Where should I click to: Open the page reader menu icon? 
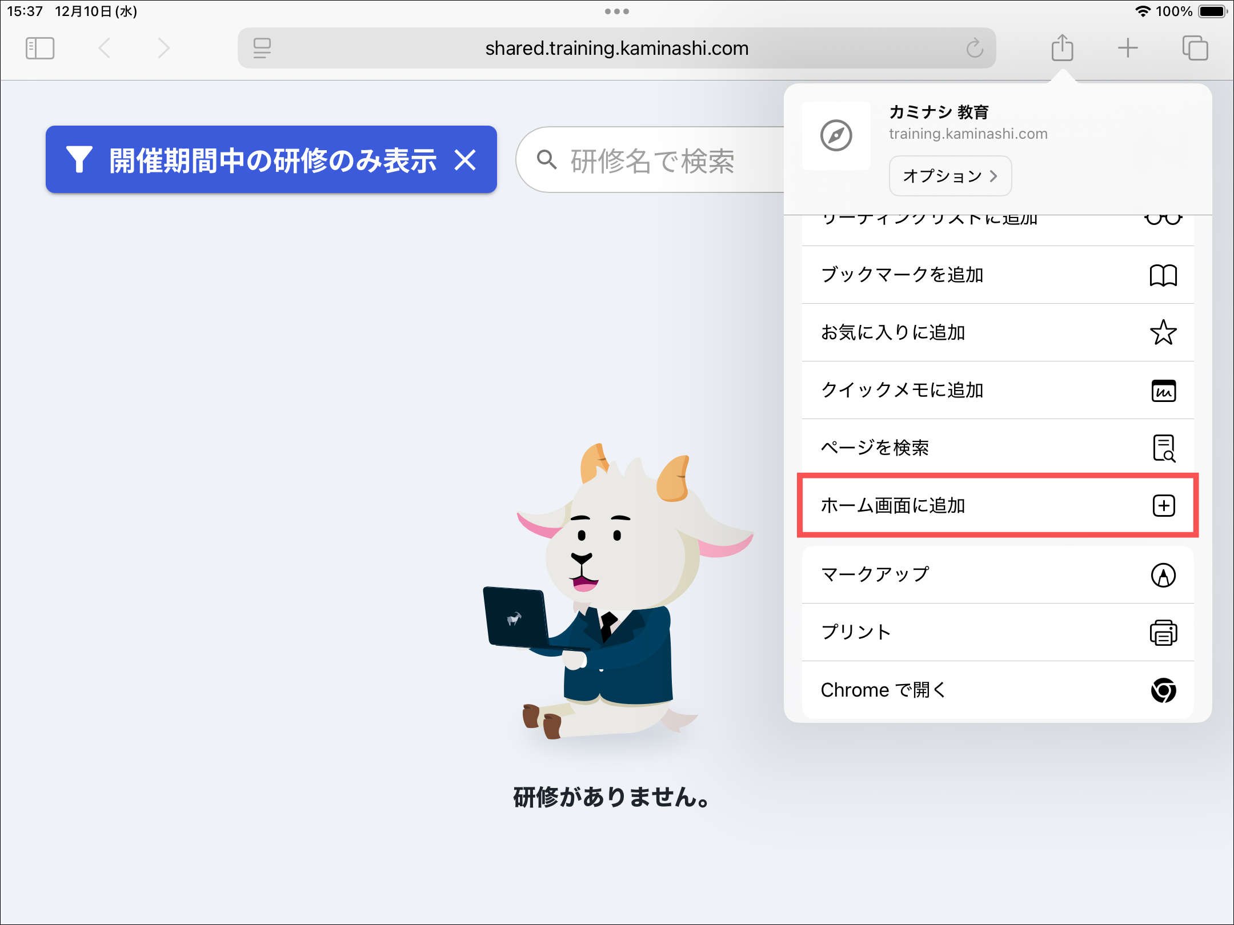click(262, 49)
